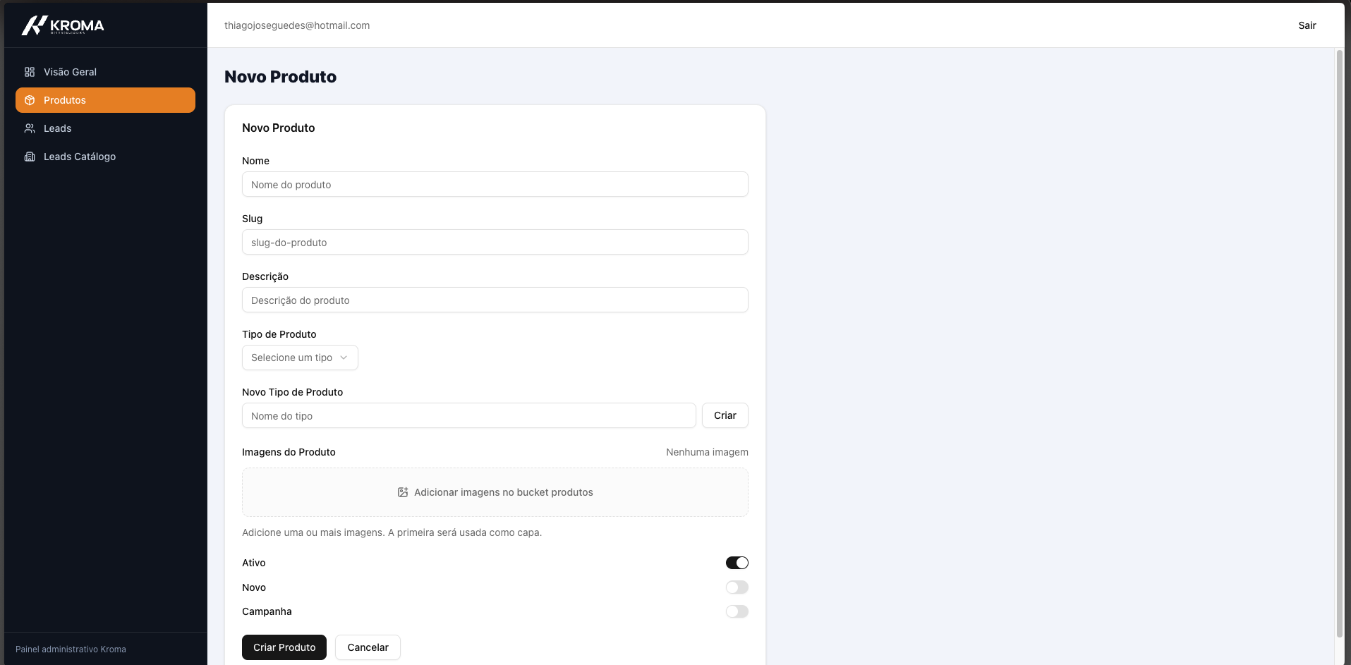This screenshot has height=665, width=1351.
Task: Click the thiagojoseguedes@hotmail.com email text
Action: pyautogui.click(x=297, y=25)
